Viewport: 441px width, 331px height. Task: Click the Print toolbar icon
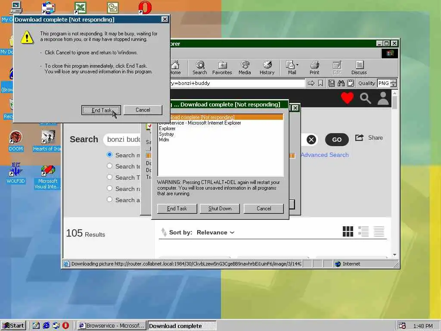(x=314, y=68)
